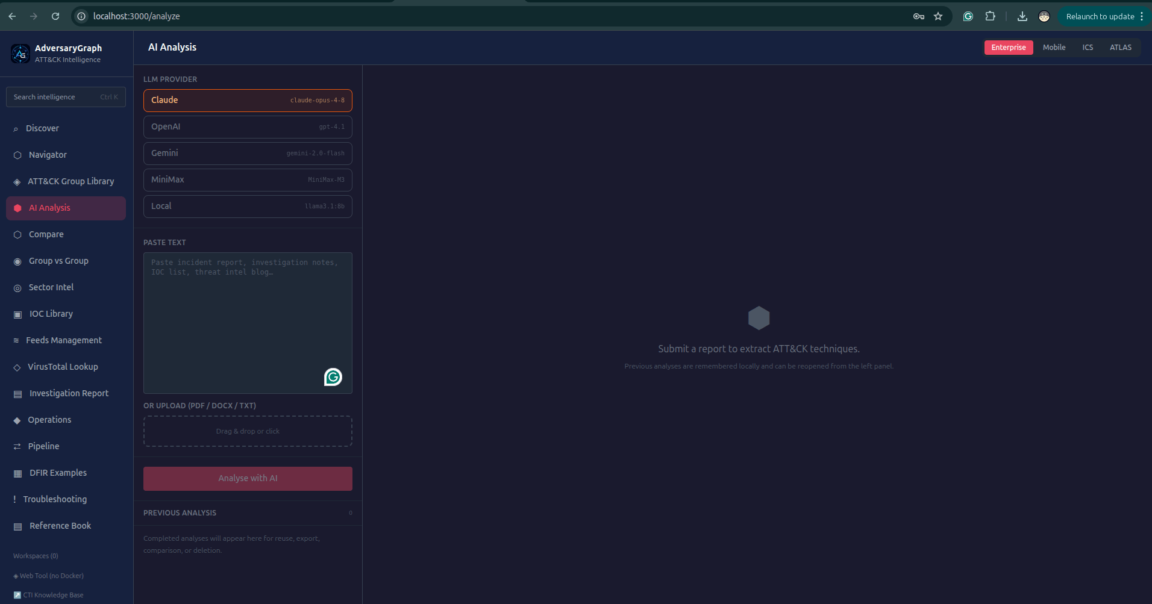
Task: Bookmark this page with star icon
Action: click(938, 16)
